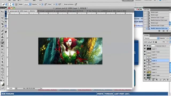Screen dimensions: 171x96
Task: Select the Rectangular Marquee tool
Action: pos(2,15)
